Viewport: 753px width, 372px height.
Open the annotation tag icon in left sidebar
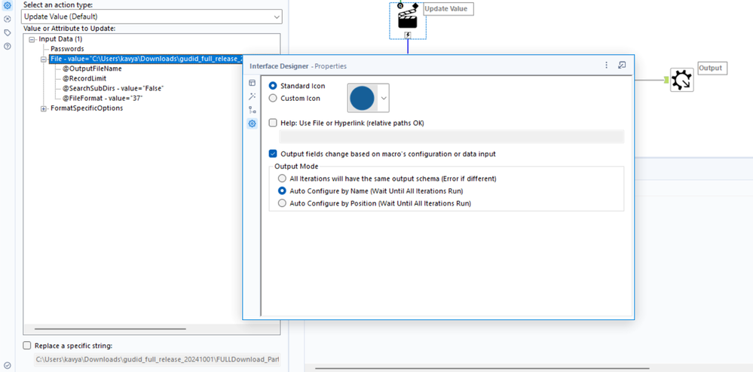(8, 32)
